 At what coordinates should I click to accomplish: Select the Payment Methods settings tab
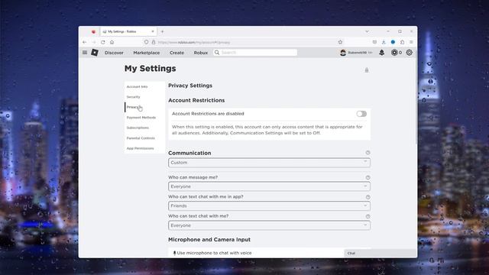[144, 118]
